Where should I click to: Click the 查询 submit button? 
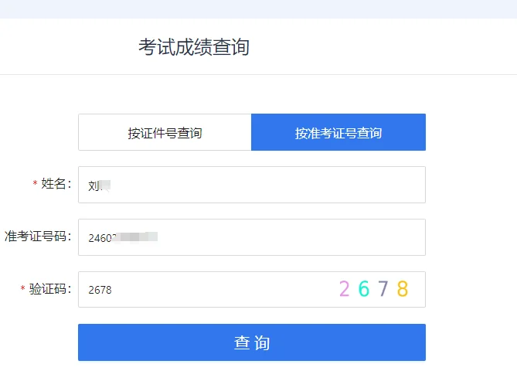tap(251, 342)
